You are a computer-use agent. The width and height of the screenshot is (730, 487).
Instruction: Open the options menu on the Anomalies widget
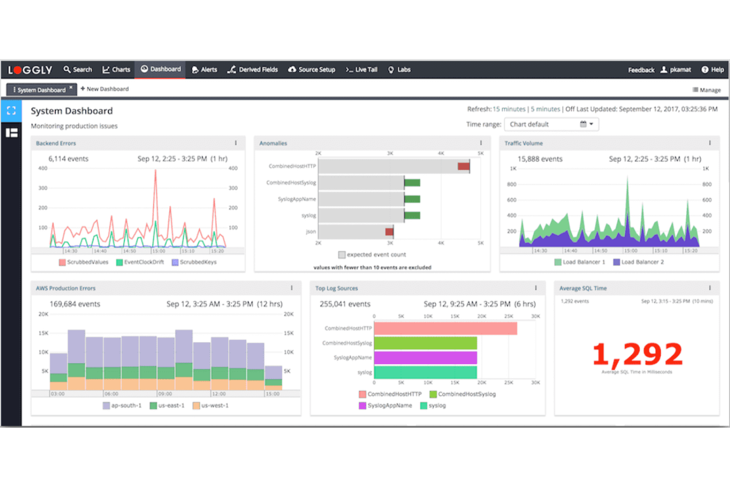tap(481, 142)
